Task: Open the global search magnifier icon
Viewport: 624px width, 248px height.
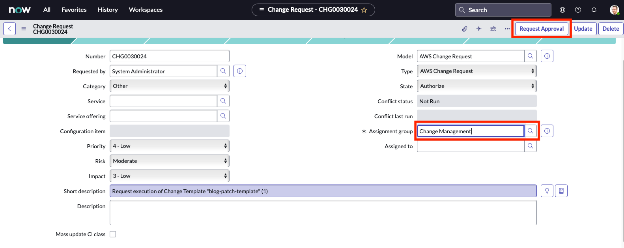Action: [462, 10]
